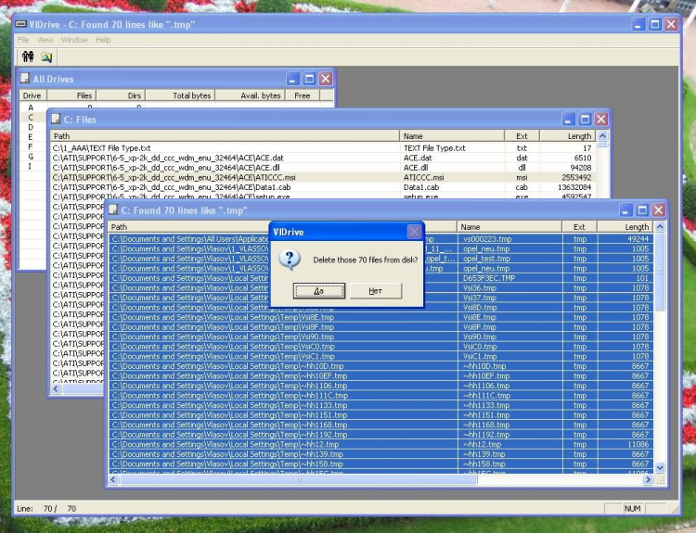The width and height of the screenshot is (696, 533).
Task: Select ACE.dat row in C: Files
Action: click(323, 158)
